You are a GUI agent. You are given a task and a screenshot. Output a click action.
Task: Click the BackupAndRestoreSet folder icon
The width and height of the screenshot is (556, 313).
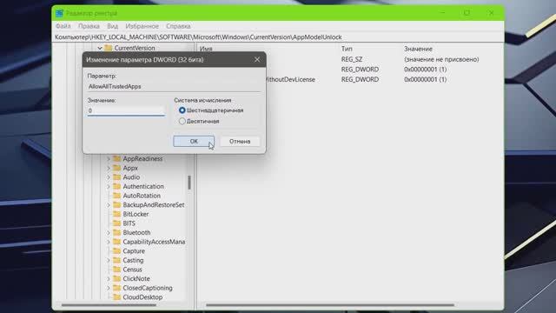[116, 205]
